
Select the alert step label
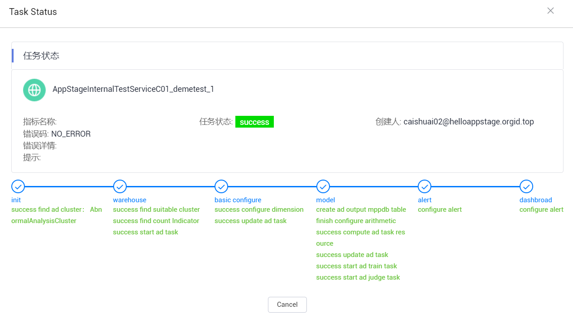[425, 200]
